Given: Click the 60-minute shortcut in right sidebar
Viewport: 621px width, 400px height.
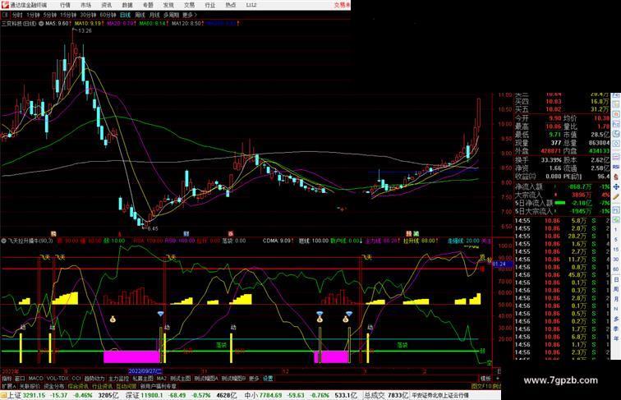Looking at the screenshot, I should pos(616,269).
